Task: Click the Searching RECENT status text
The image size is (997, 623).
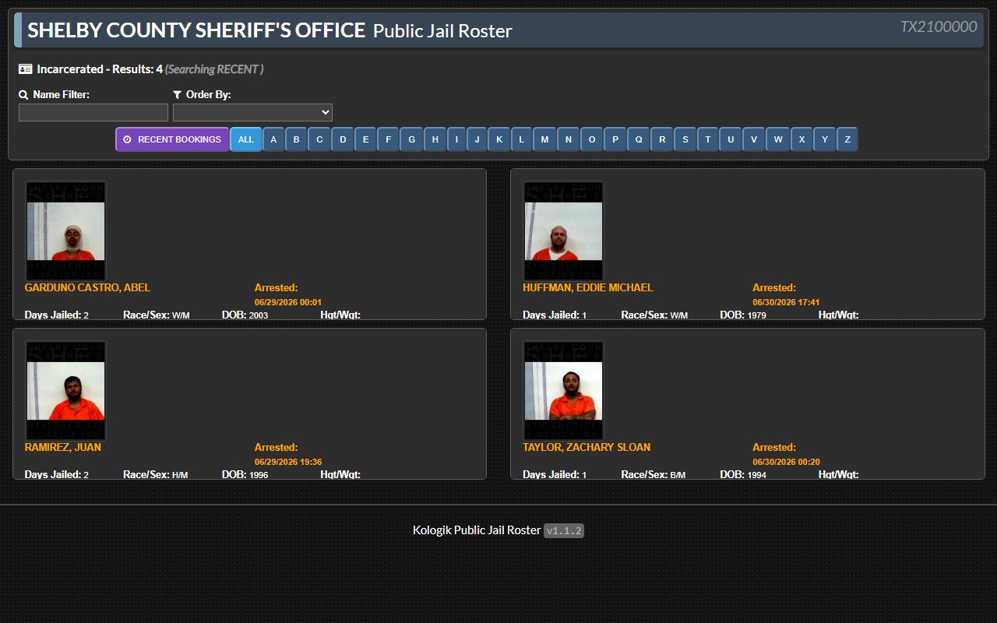Action: coord(214,69)
